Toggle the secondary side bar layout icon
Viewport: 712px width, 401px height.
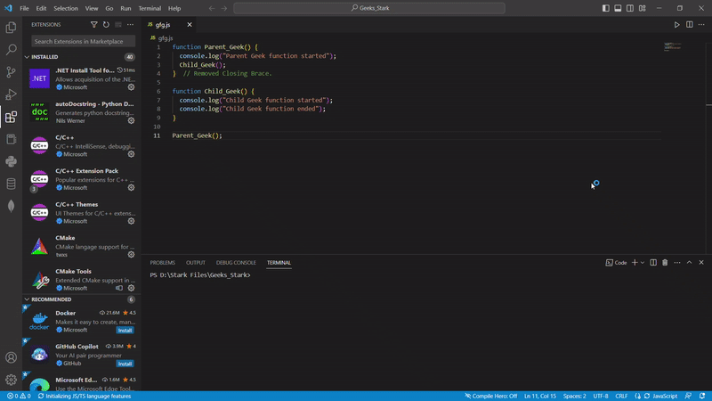pos(630,8)
